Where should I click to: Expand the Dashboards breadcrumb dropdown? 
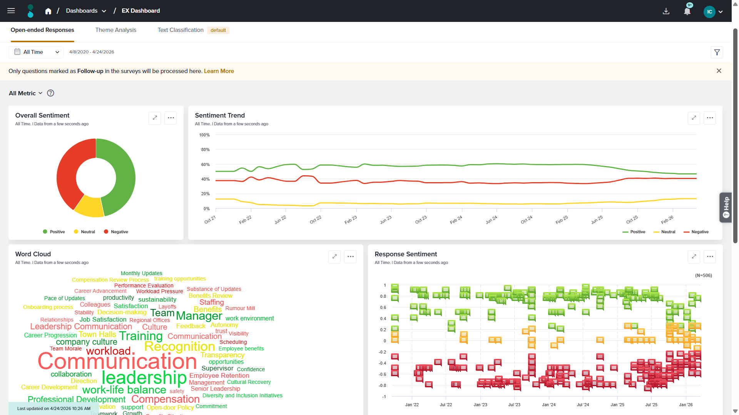(x=86, y=11)
